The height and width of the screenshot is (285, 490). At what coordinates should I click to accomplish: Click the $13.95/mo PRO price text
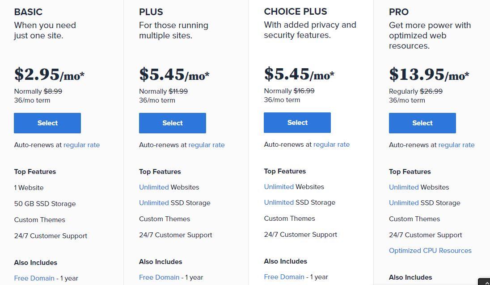click(429, 75)
